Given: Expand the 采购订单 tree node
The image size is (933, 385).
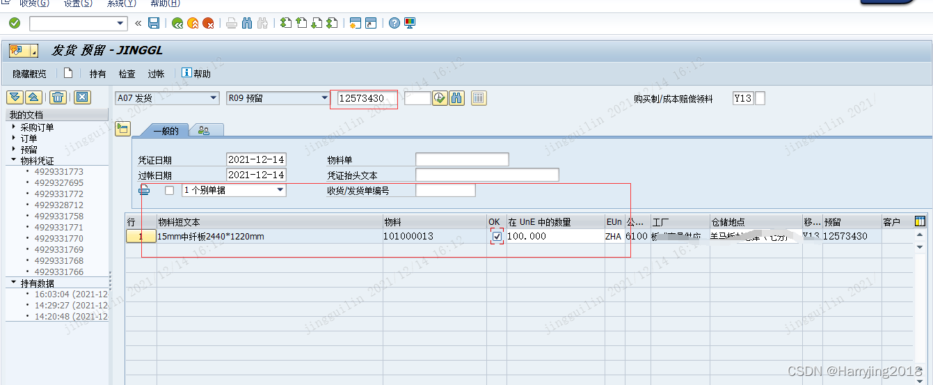Looking at the screenshot, I should [14, 127].
